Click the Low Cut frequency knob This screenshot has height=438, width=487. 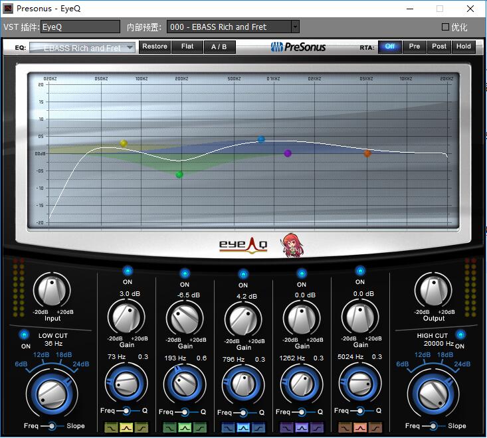(x=52, y=394)
